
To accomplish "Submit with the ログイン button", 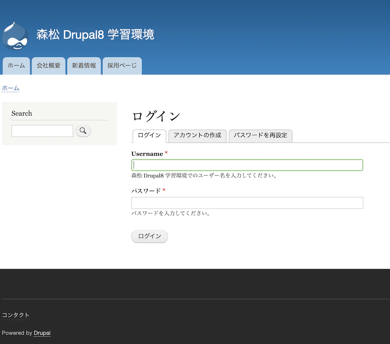I will (x=149, y=236).
